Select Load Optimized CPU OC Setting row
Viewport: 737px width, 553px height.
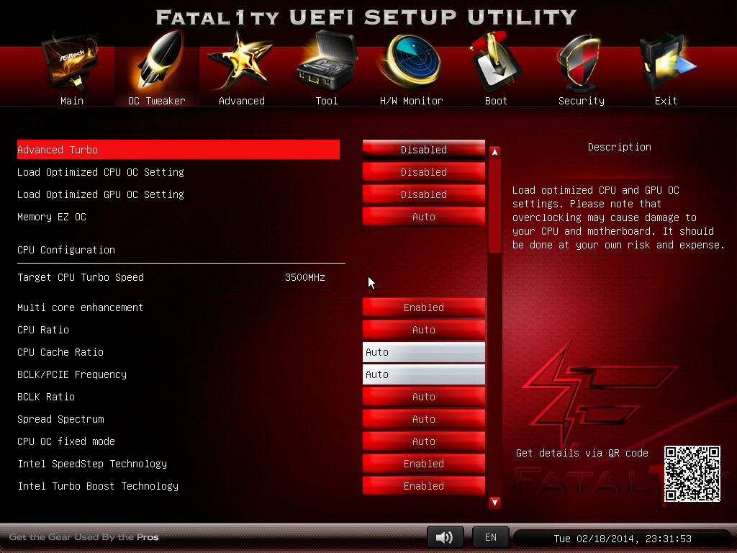[101, 172]
